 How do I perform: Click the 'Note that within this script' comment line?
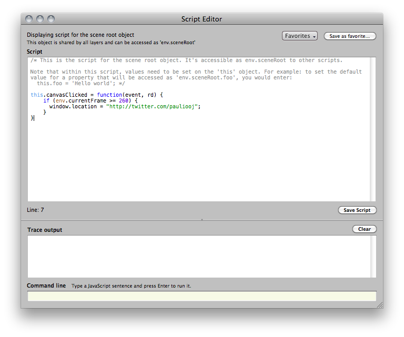click(x=196, y=72)
